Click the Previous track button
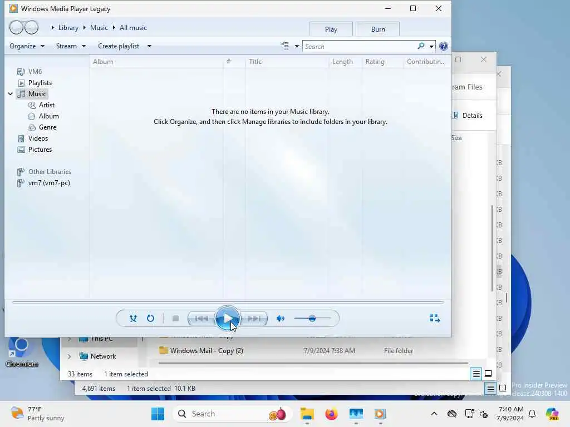Viewport: 570px width, 427px height. [x=202, y=319]
